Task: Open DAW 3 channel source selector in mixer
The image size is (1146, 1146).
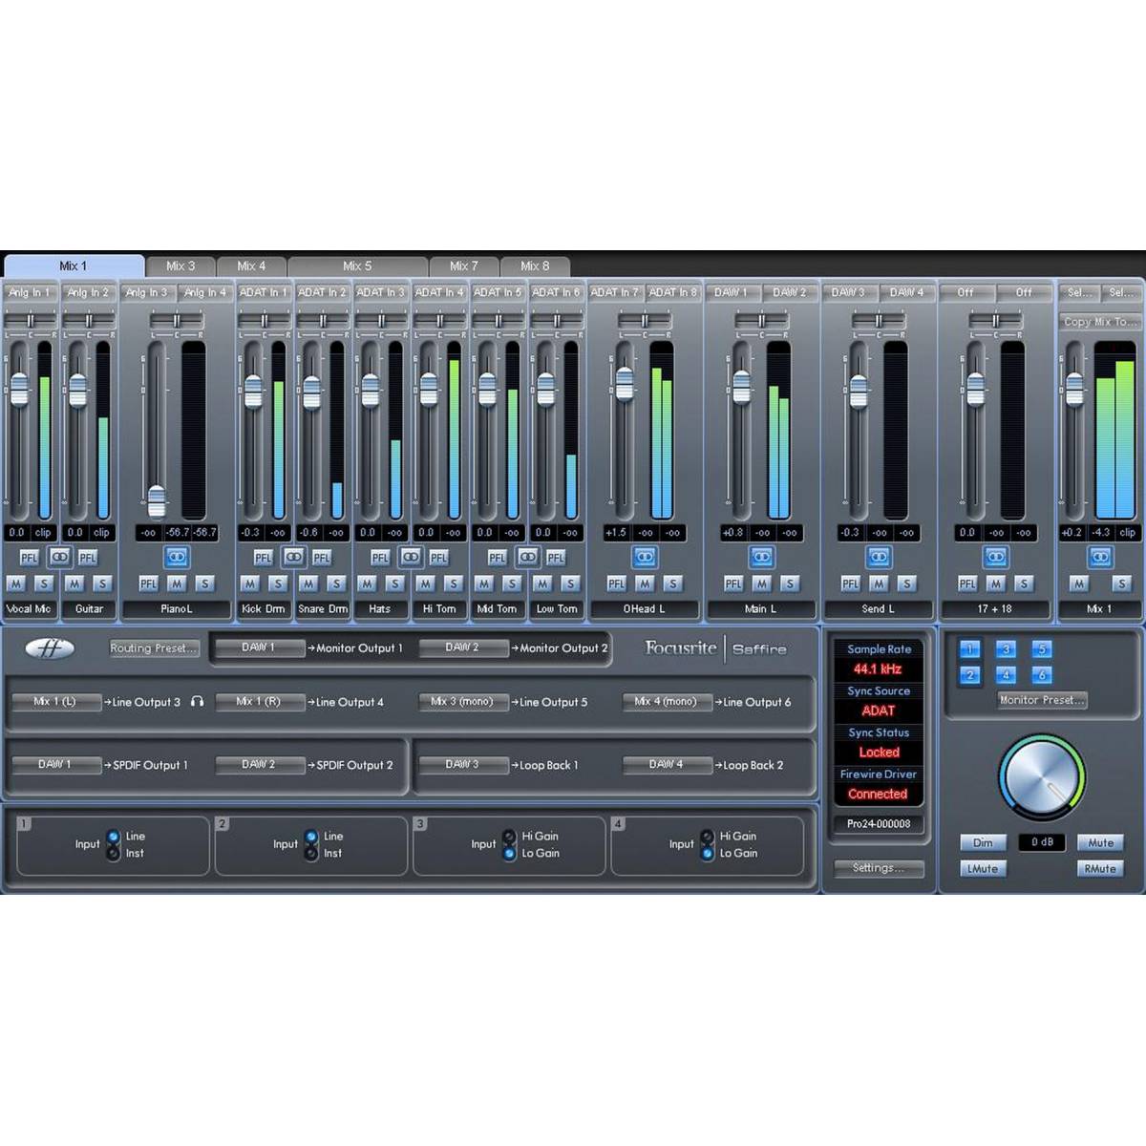Action: coord(848,292)
